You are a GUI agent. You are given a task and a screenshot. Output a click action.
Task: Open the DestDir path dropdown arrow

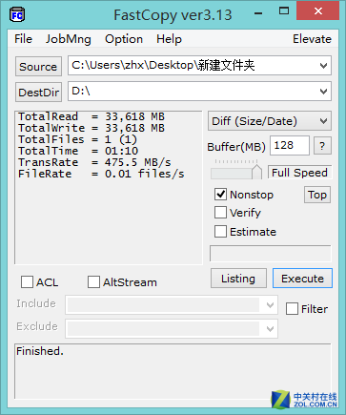pos(323,92)
